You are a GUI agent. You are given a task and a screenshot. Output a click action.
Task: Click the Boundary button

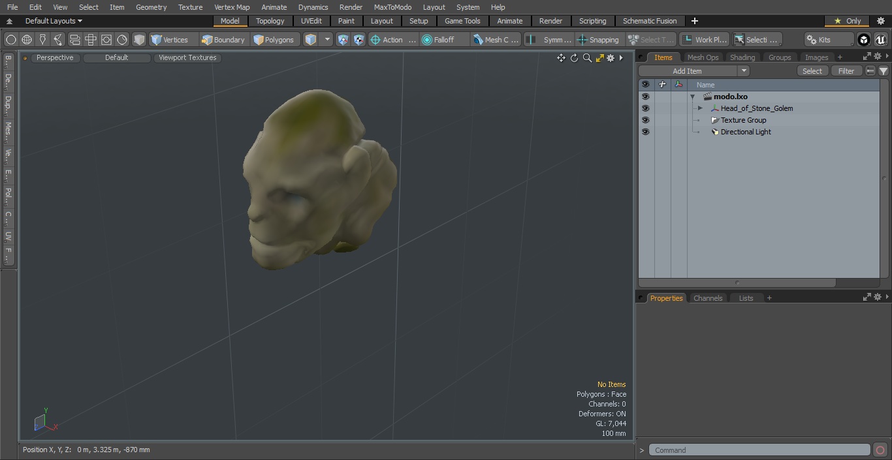click(x=224, y=40)
